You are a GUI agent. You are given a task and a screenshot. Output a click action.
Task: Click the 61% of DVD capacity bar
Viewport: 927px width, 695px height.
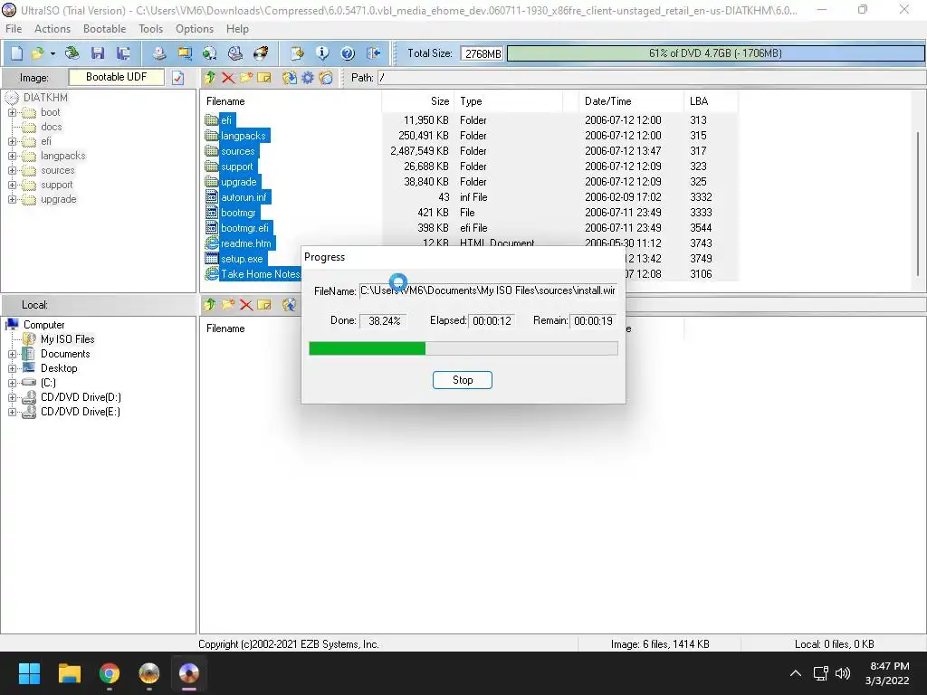(x=715, y=53)
